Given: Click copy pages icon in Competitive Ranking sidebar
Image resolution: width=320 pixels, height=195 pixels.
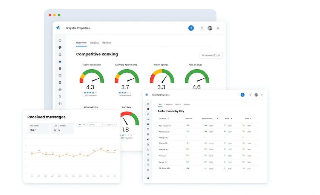Looking at the screenshot, I should pyautogui.click(x=60, y=104).
